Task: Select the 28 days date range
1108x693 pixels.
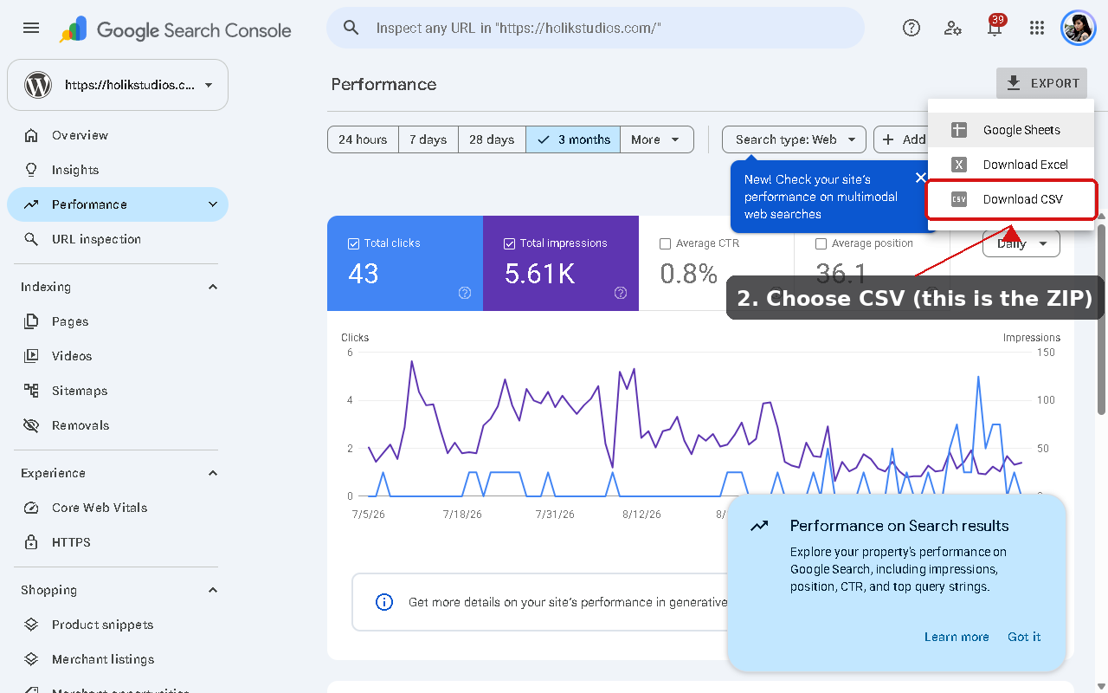Action: pos(492,139)
